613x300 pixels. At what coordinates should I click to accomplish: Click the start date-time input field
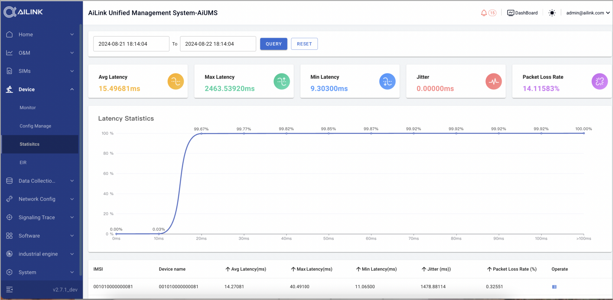[x=131, y=44]
